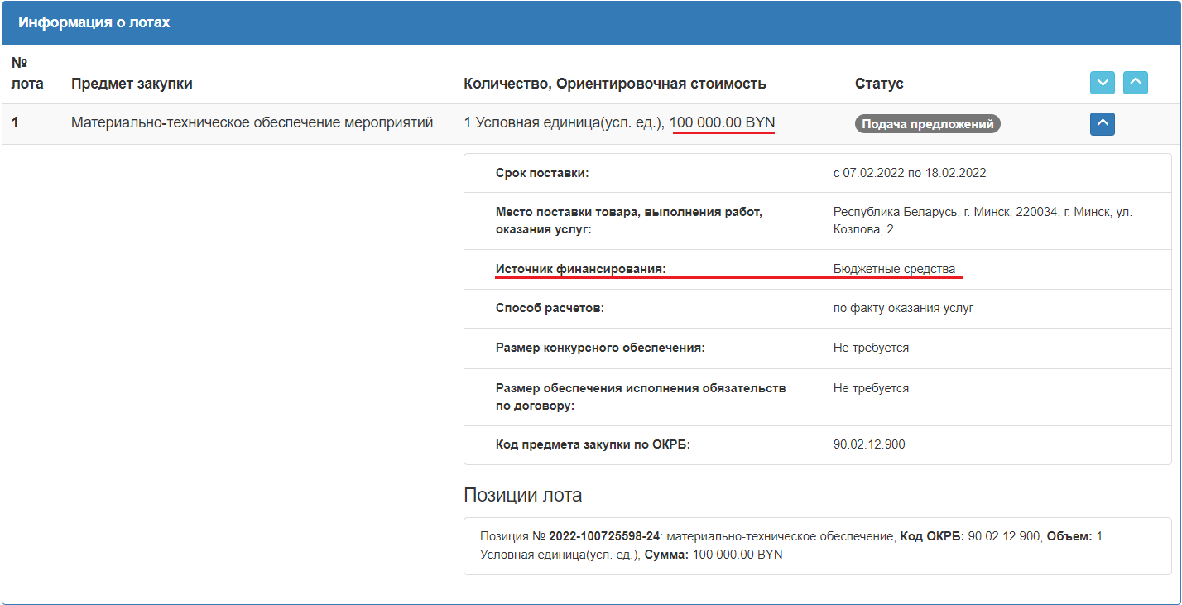Click the Minsk delivery address text
The height and width of the screenshot is (605, 1182).
tap(983, 220)
